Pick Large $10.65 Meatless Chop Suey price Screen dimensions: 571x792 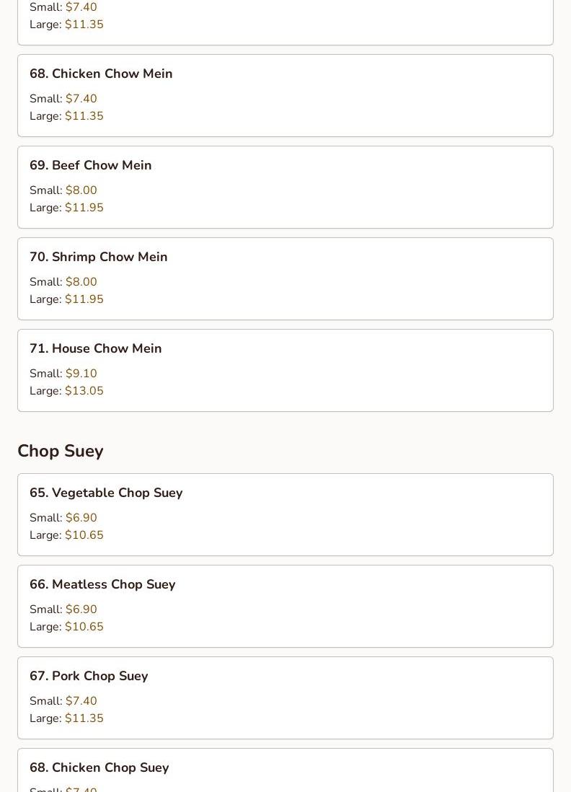click(x=66, y=626)
